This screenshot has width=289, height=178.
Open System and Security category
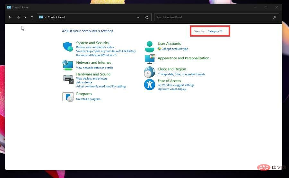point(92,43)
